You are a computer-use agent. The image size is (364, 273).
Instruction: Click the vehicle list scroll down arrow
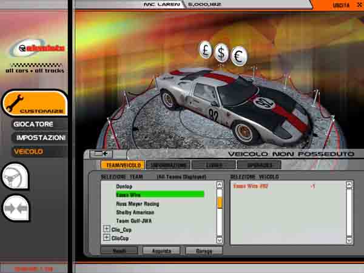(x=349, y=240)
